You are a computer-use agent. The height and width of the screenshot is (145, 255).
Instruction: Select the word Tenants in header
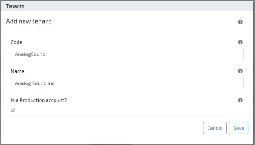point(15,6)
